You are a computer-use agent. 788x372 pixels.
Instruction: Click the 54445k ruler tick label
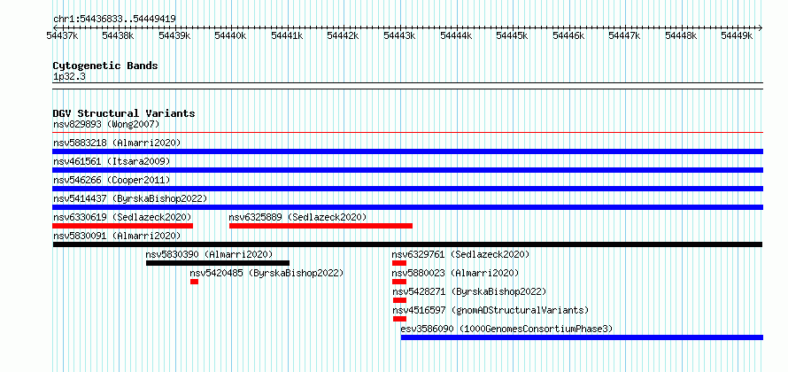[x=513, y=35]
